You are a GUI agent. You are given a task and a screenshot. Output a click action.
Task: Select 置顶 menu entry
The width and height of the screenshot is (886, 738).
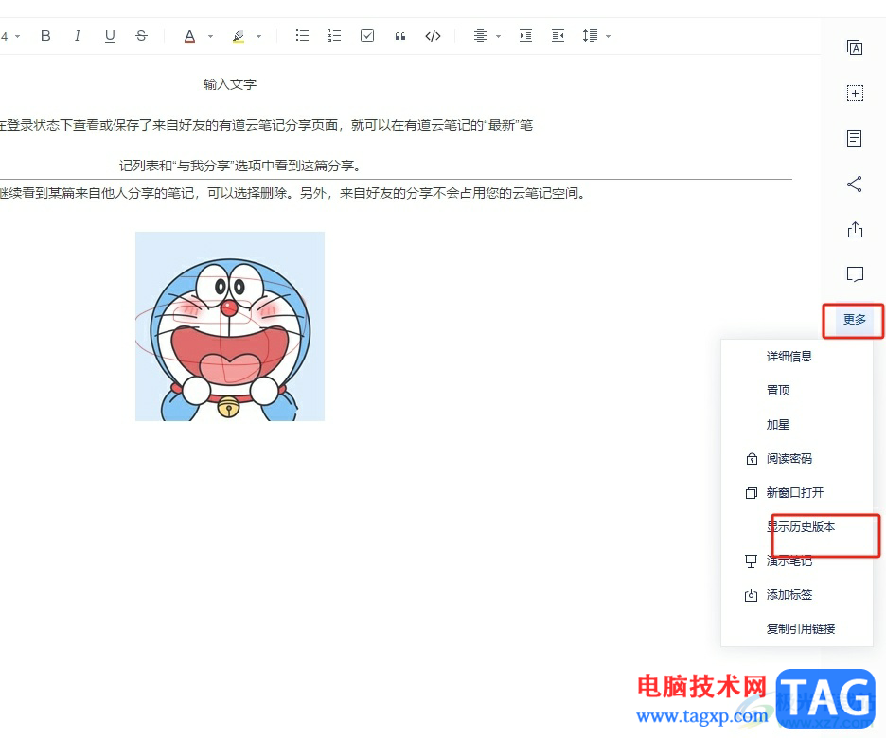pyautogui.click(x=777, y=390)
